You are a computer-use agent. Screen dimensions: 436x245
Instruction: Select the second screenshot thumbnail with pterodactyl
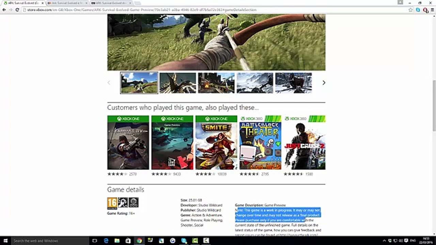click(x=177, y=83)
